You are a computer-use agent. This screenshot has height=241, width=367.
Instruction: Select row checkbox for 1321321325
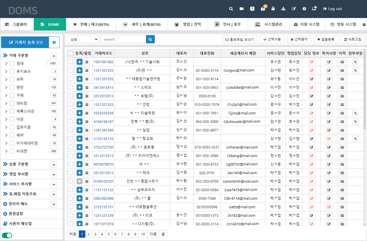(x=70, y=104)
